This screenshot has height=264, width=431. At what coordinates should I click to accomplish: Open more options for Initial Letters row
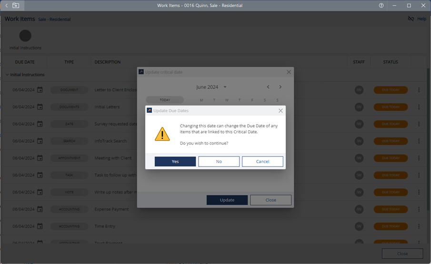click(x=419, y=107)
